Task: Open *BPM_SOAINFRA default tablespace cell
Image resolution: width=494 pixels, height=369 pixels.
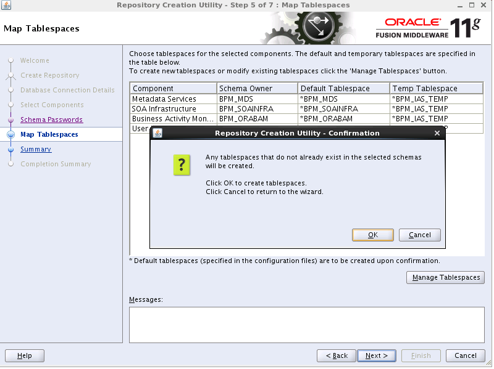Action: click(344, 110)
